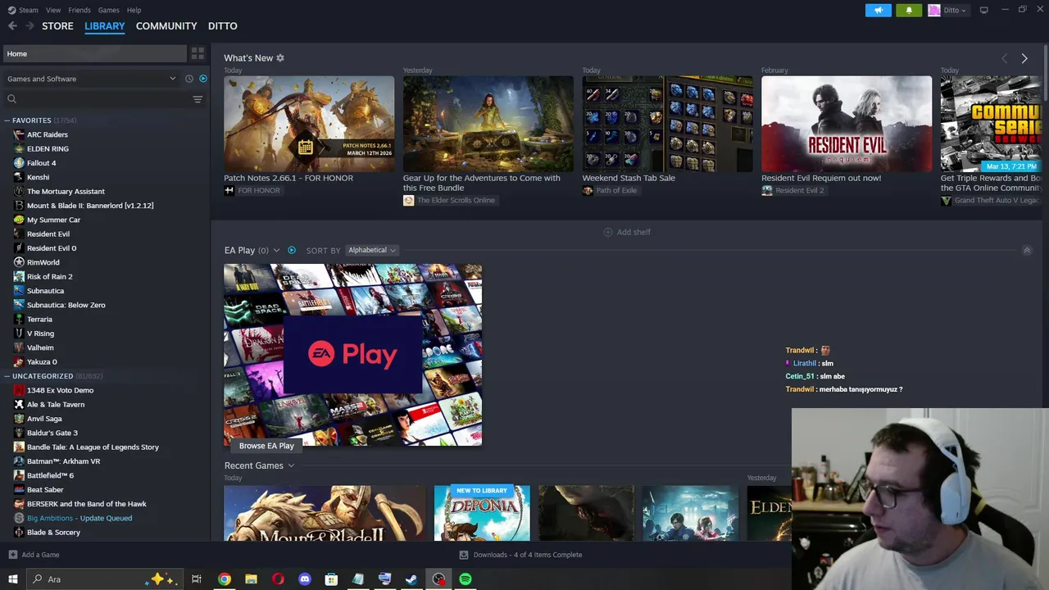Collapse the FAVORITES category

[x=7, y=120]
